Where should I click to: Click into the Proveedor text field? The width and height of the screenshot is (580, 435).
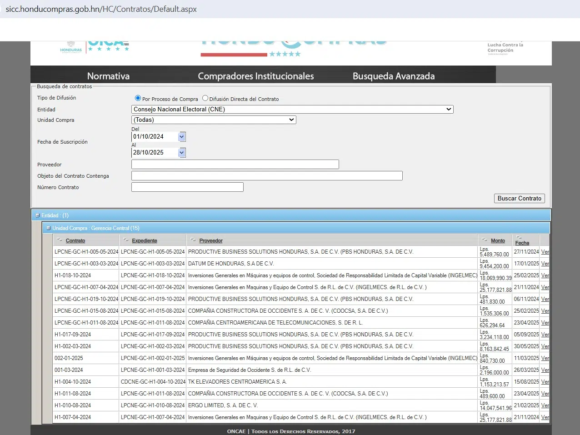point(235,165)
